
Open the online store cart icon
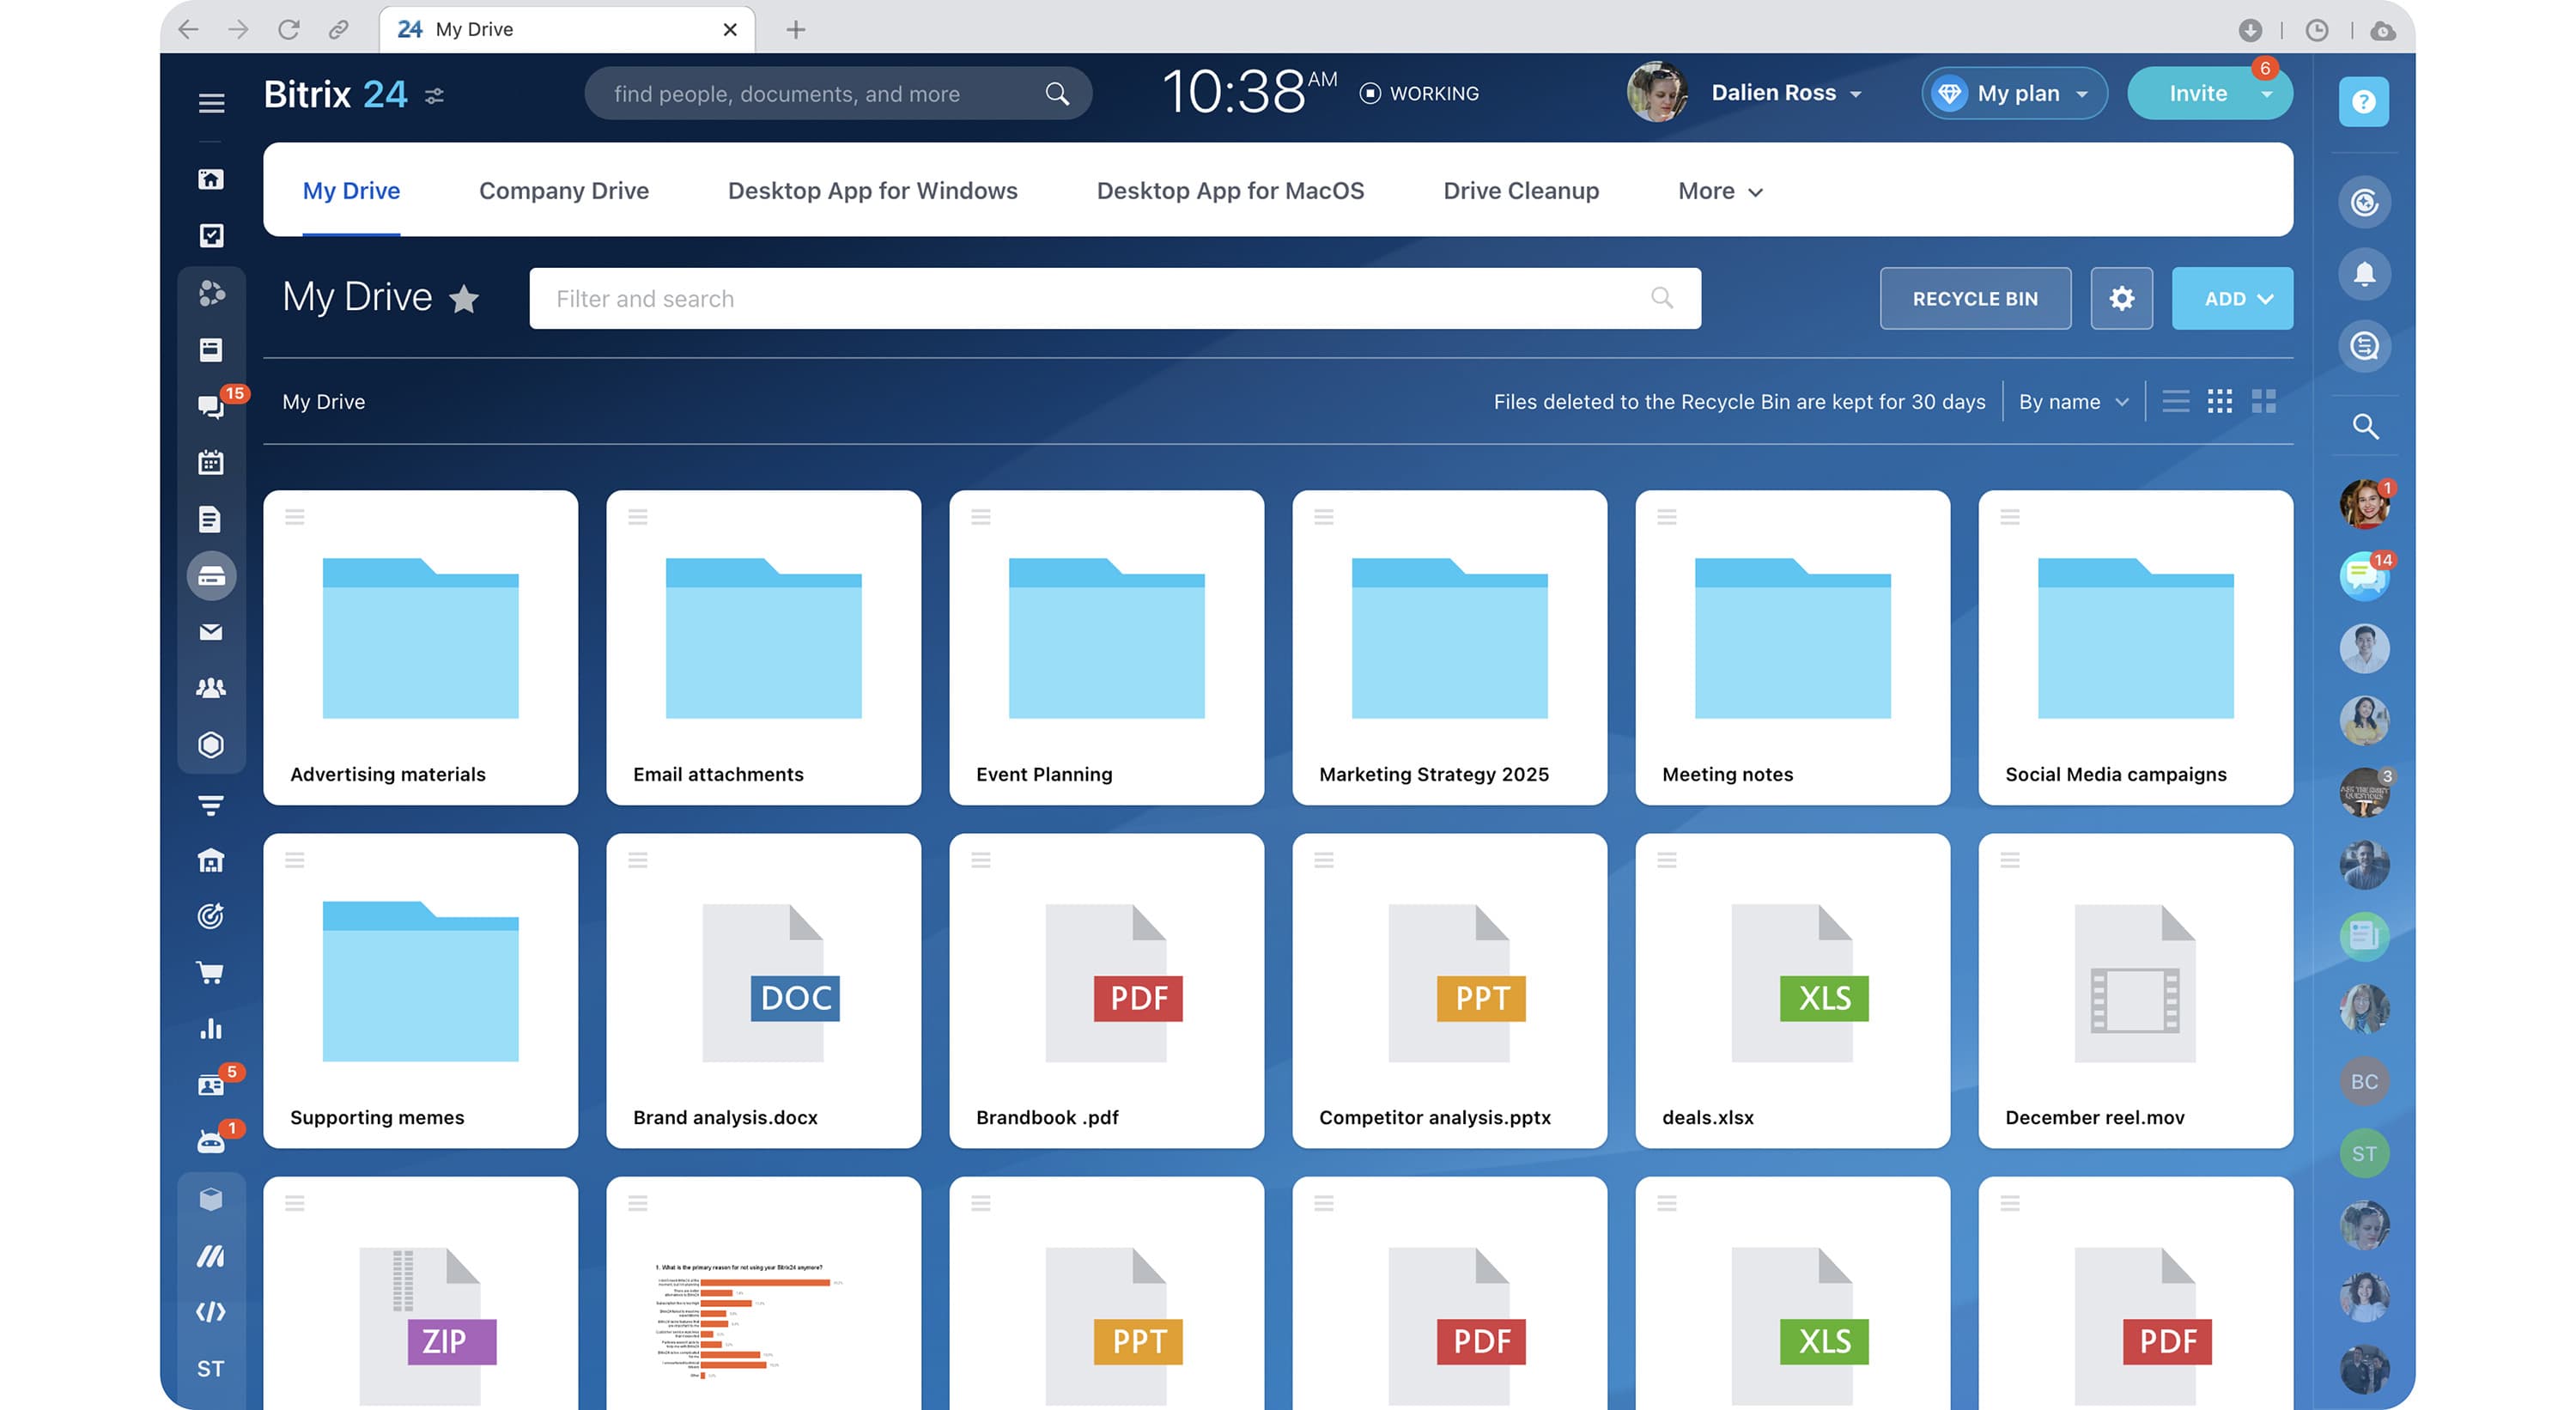(211, 971)
